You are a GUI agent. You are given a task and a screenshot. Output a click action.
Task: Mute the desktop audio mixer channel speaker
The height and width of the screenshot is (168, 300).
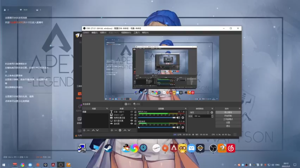pos(178,127)
